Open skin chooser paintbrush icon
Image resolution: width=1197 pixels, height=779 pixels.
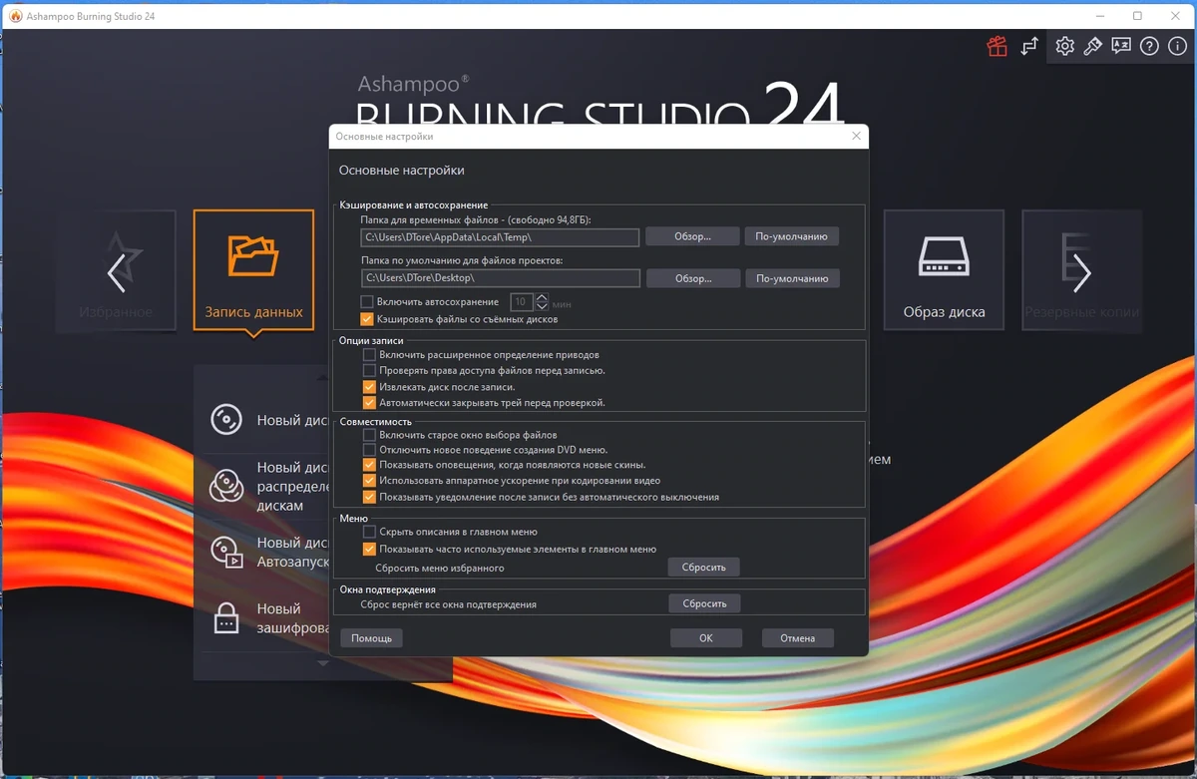(x=1093, y=47)
